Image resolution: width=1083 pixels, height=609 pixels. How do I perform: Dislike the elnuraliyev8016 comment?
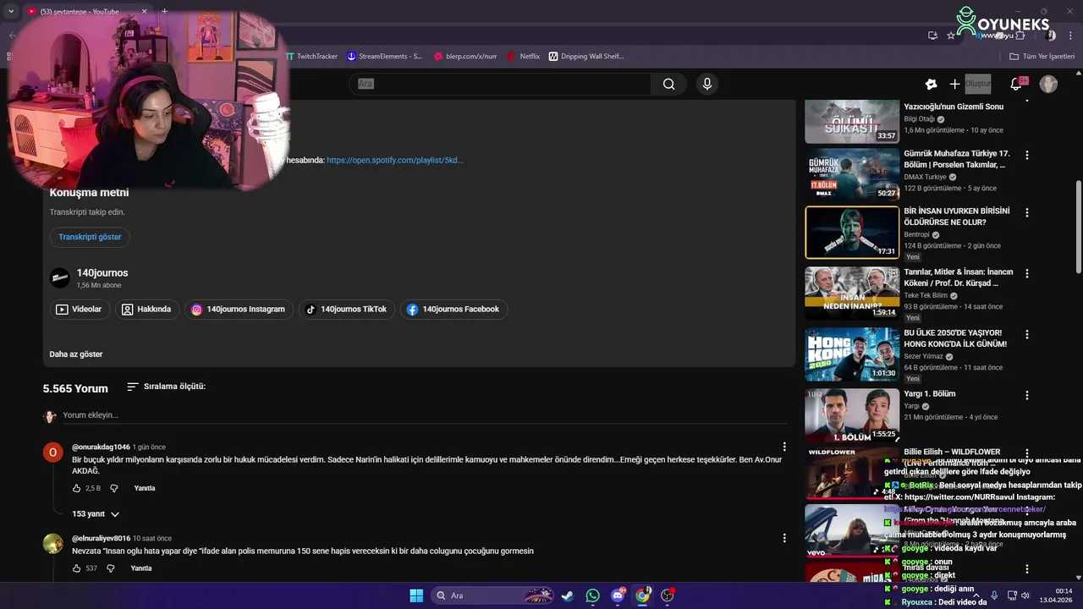(x=111, y=568)
